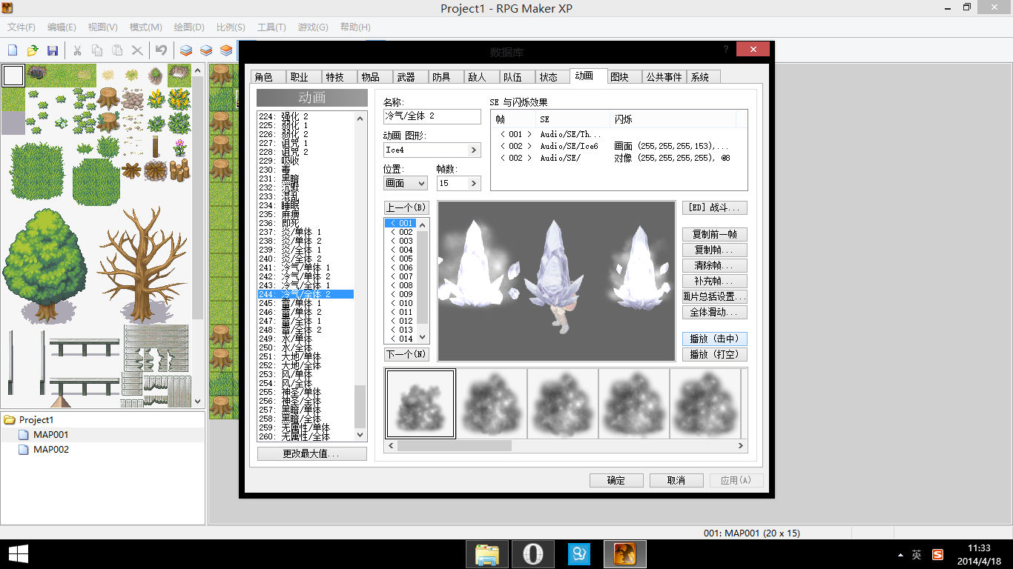Open File Explorer from the taskbar

pos(487,554)
